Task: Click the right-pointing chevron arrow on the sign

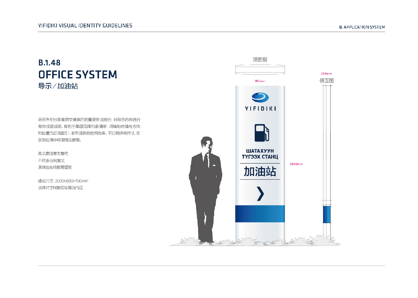Action: (x=260, y=194)
